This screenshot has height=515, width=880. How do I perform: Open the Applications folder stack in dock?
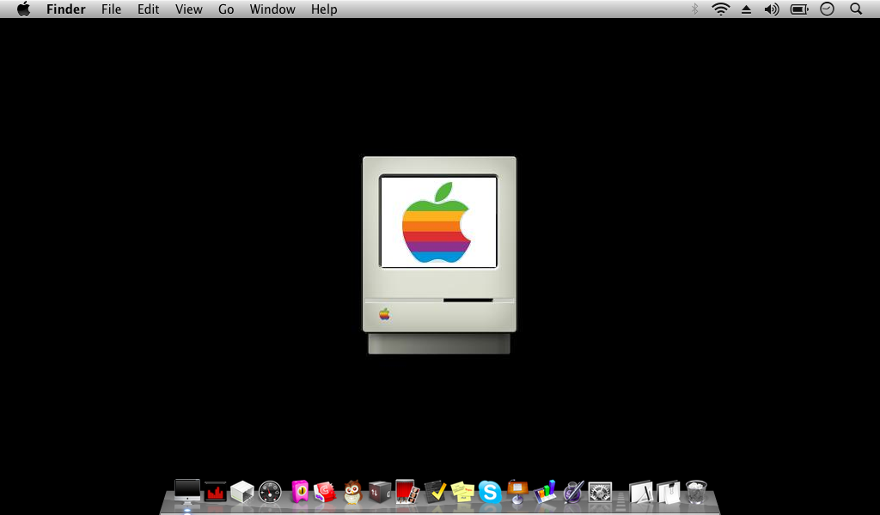(641, 492)
